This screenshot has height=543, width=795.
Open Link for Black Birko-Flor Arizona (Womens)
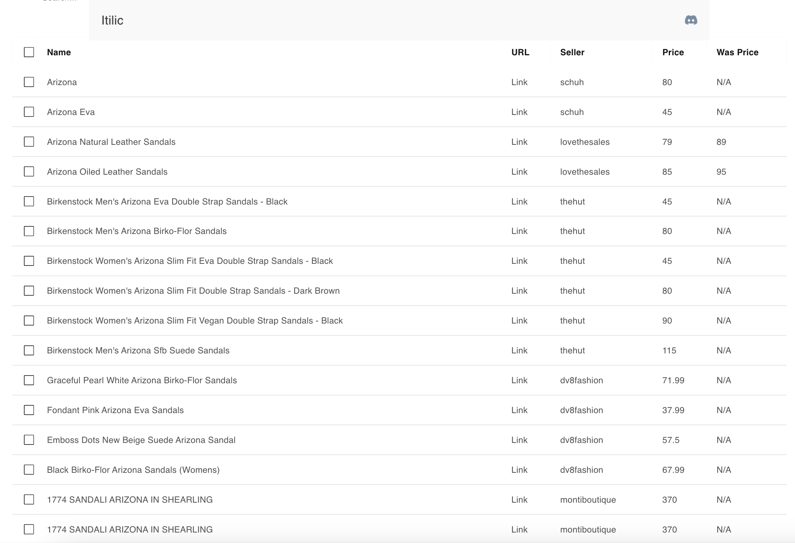(519, 470)
